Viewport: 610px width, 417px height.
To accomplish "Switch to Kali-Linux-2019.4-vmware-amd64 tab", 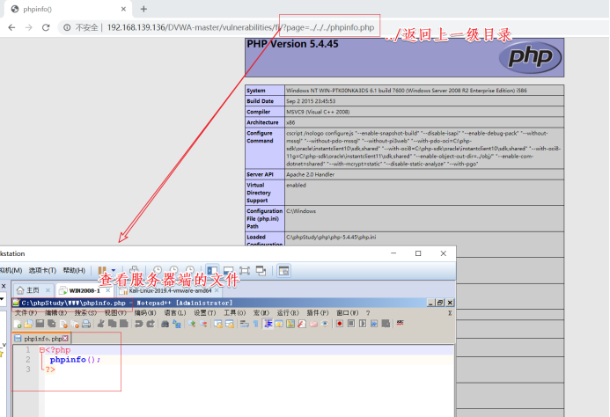I will pyautogui.click(x=170, y=290).
